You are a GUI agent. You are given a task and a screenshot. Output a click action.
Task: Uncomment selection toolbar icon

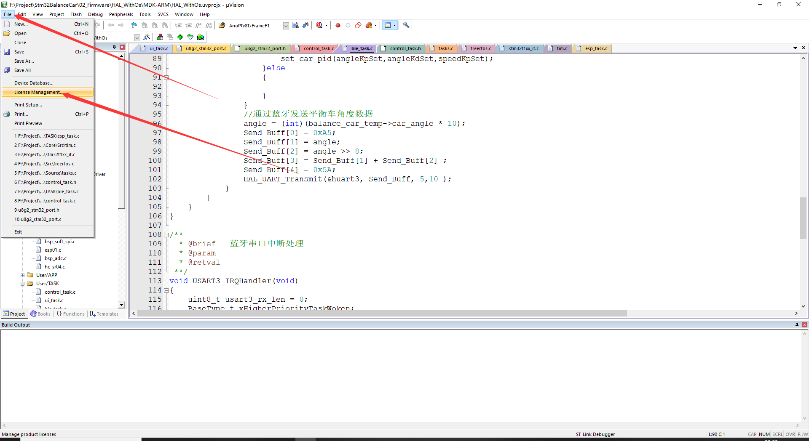(209, 25)
